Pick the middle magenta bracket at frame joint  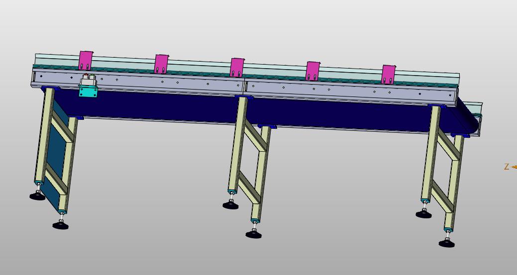pyautogui.click(x=237, y=67)
